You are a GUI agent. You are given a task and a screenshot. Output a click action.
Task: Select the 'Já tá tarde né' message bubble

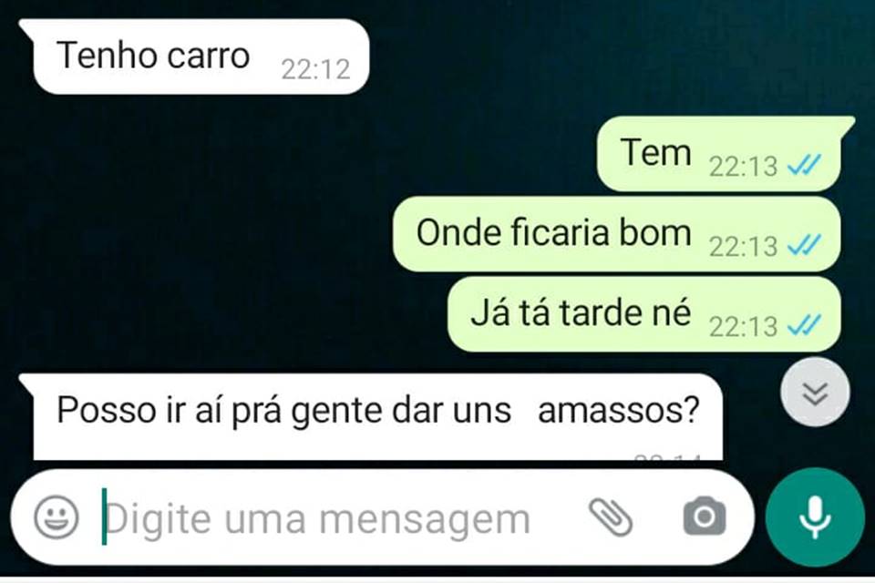pyautogui.click(x=644, y=314)
